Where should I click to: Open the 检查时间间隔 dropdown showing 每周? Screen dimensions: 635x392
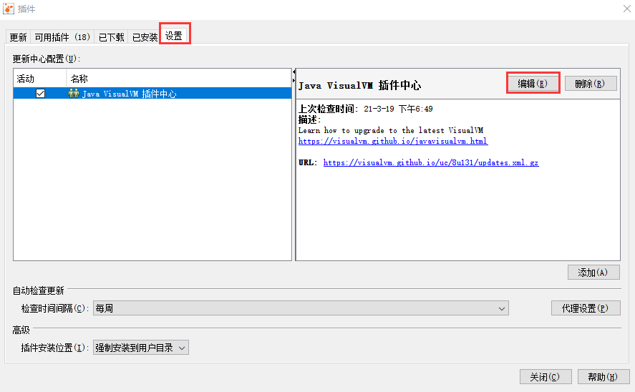pos(301,308)
